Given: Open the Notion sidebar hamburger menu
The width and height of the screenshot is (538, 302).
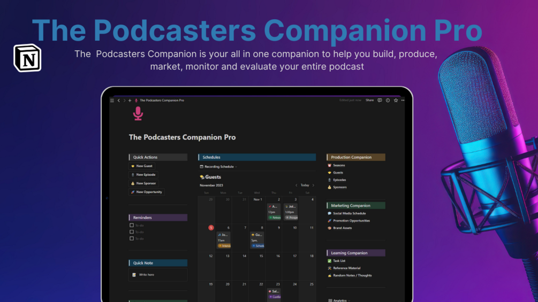Looking at the screenshot, I should 112,100.
